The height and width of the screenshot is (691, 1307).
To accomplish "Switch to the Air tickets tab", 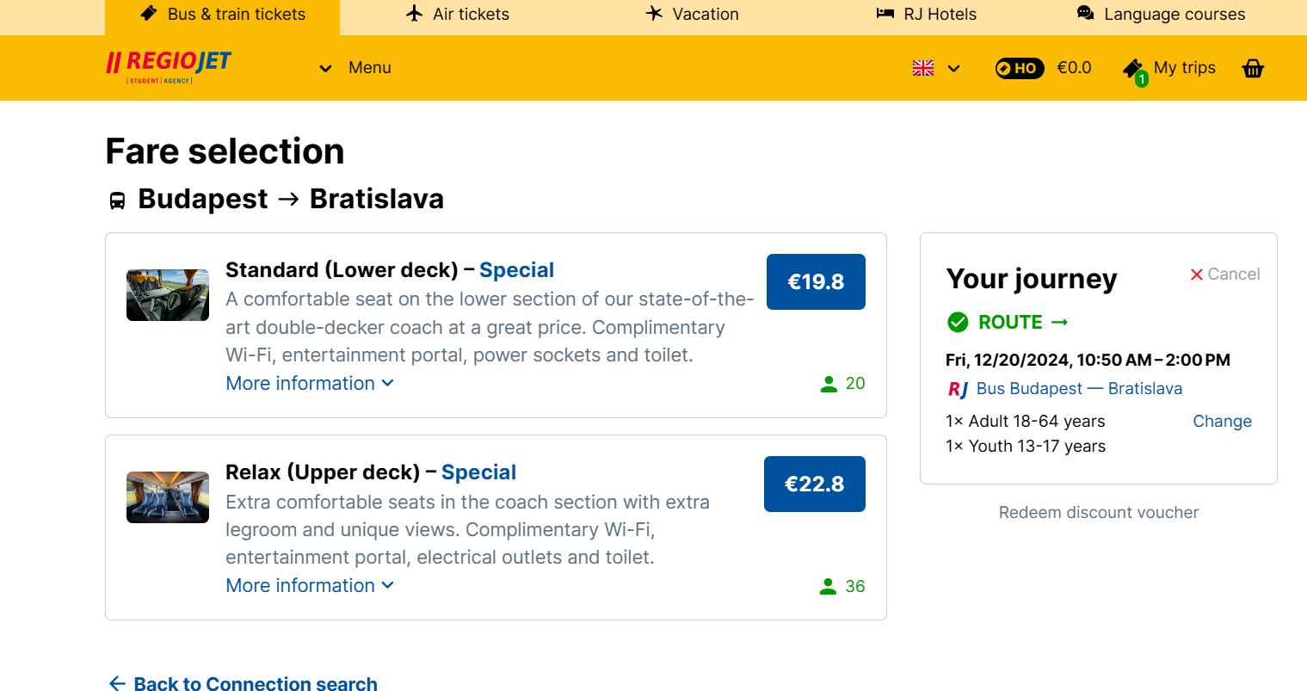I will point(457,15).
